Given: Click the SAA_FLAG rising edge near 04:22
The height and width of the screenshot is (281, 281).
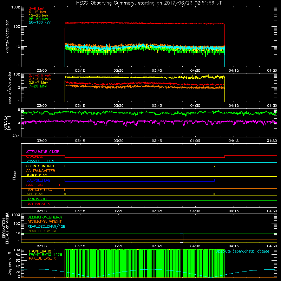Looking at the screenshot, I should click(x=252, y=185).
